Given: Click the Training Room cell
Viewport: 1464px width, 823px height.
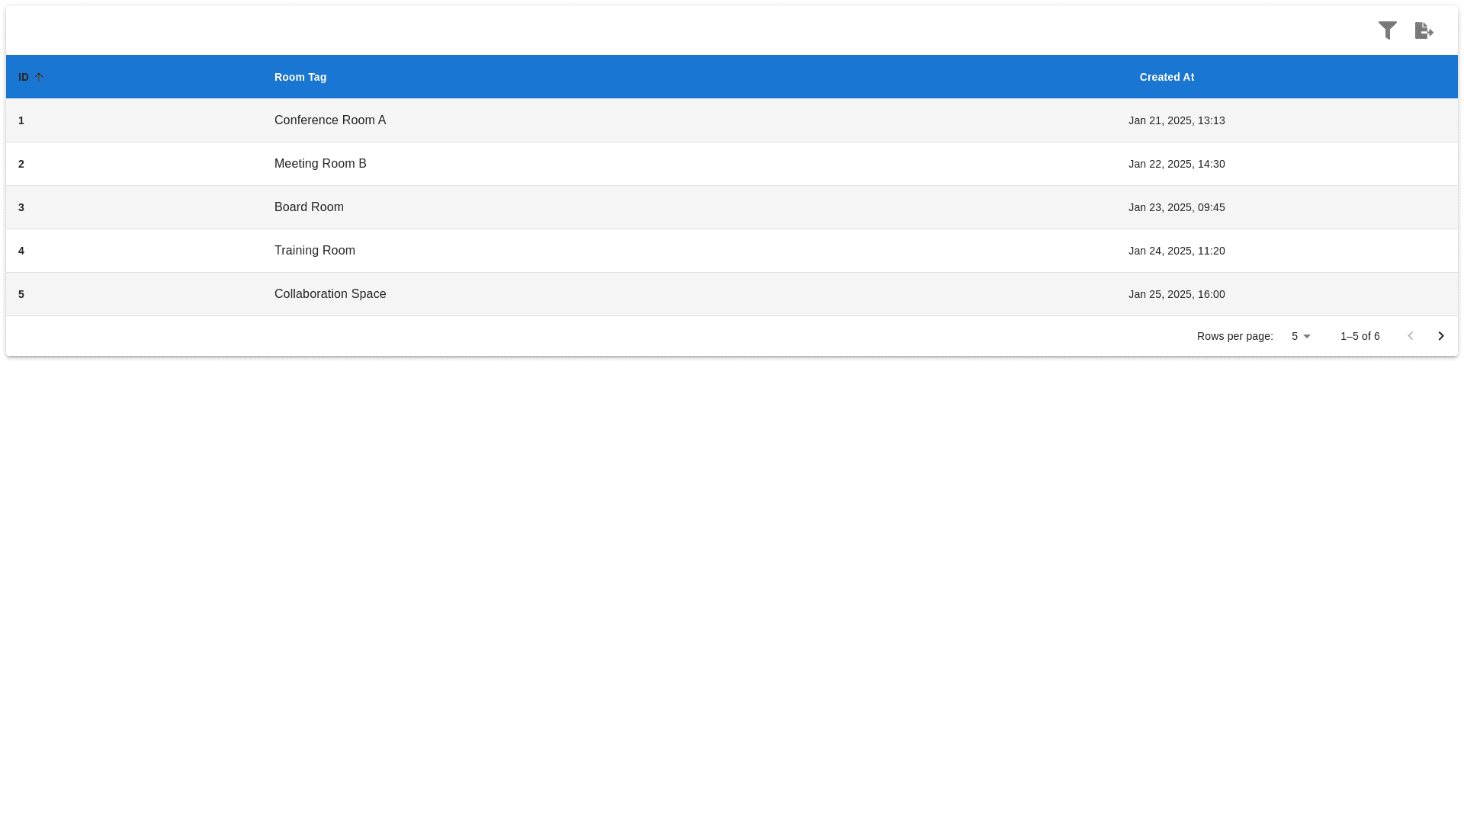Looking at the screenshot, I should coord(314,251).
